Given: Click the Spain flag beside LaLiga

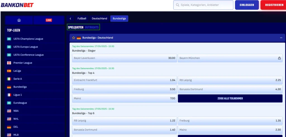Looking at the screenshot, I should coord(9,71).
